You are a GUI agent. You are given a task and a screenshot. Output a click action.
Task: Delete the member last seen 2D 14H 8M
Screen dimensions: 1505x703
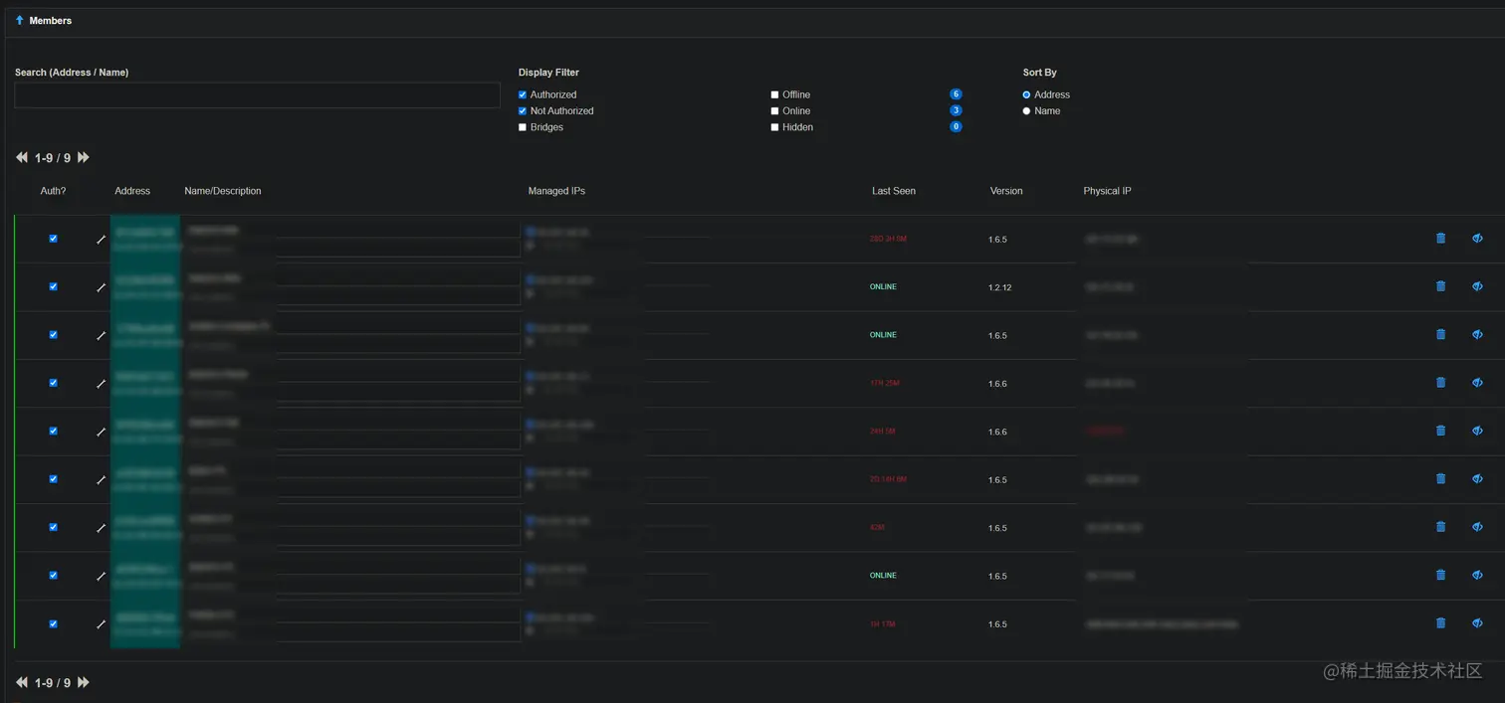coord(1440,478)
